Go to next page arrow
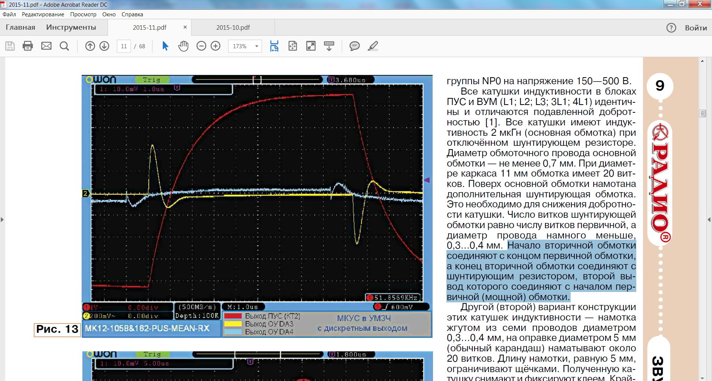This screenshot has width=712, height=381. (x=104, y=46)
